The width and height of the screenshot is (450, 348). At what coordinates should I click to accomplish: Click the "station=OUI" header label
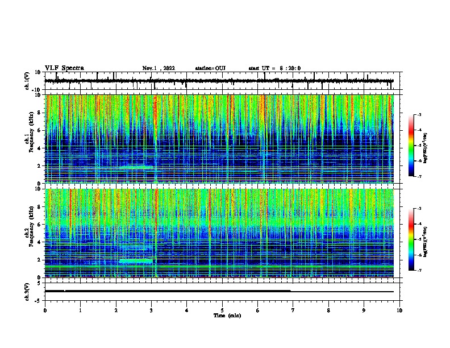[210, 68]
